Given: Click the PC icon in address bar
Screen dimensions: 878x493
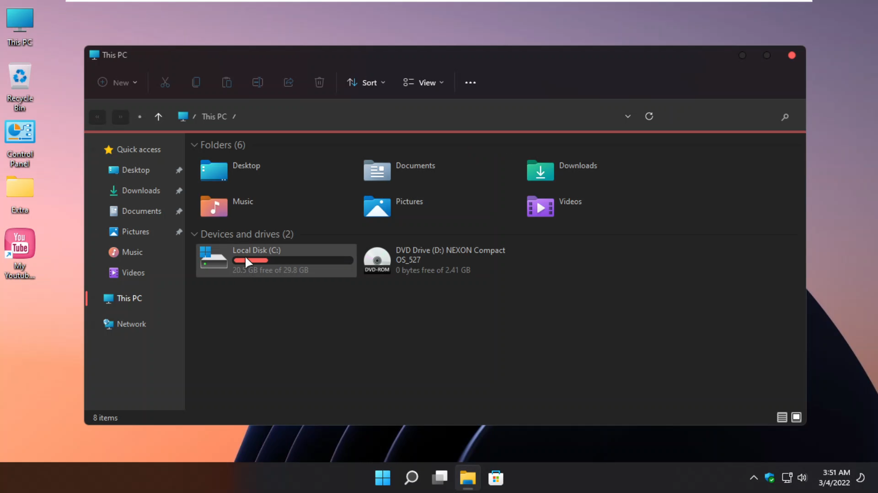Looking at the screenshot, I should pos(183,116).
